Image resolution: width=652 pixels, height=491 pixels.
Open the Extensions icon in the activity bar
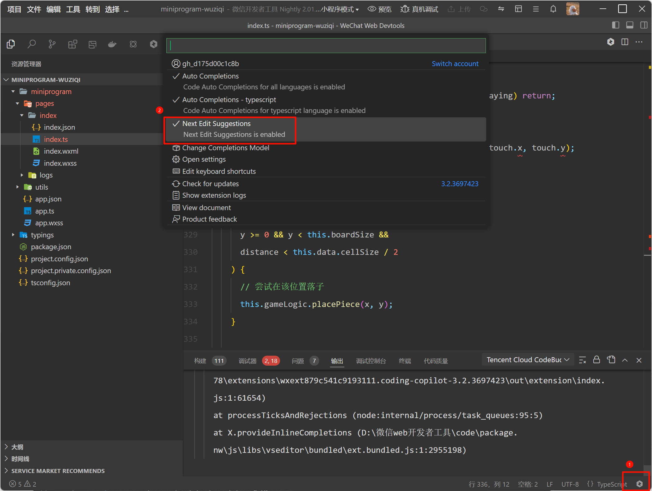(72, 44)
